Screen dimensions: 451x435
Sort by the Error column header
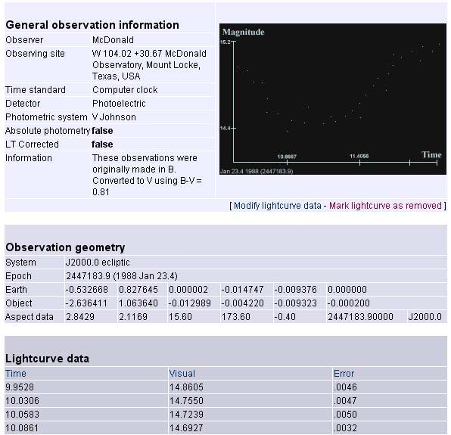coord(344,374)
